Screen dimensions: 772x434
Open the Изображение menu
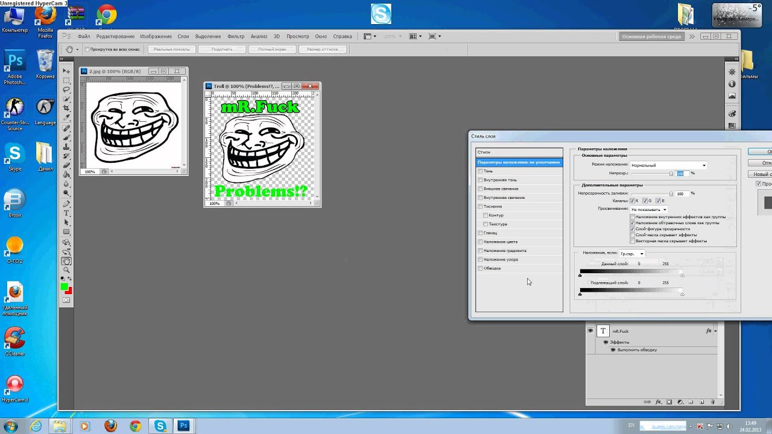tap(156, 36)
